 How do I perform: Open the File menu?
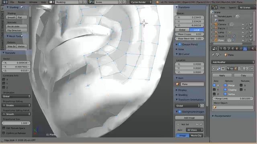pos(12,2)
